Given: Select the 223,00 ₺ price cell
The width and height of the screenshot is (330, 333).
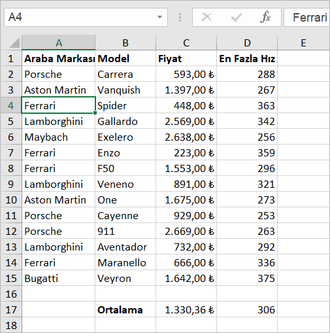Looking at the screenshot, I should click(186, 152).
